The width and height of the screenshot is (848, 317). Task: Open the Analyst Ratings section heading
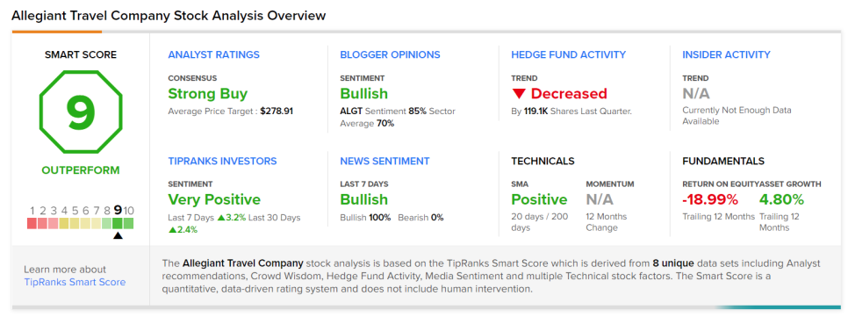click(x=213, y=54)
